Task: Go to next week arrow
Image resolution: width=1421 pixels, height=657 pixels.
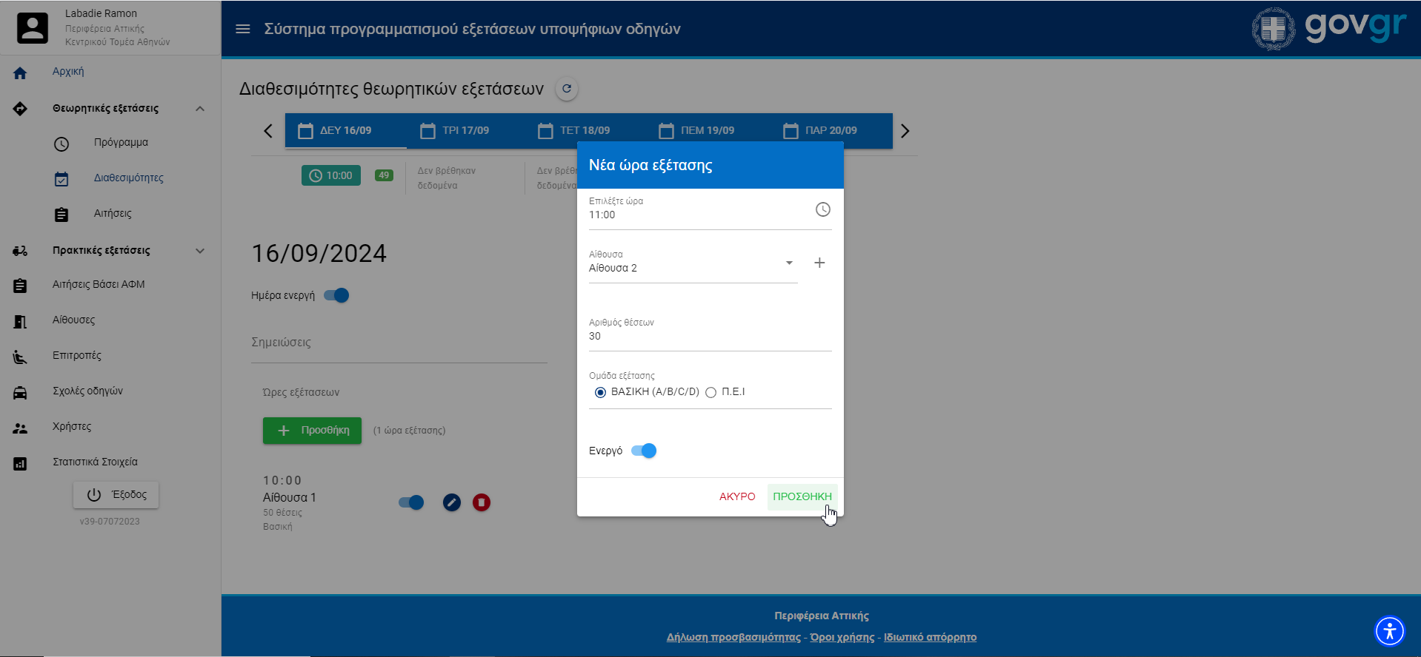Action: (x=905, y=131)
